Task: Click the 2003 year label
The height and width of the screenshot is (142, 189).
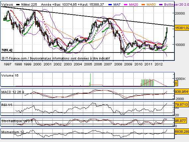Action: coord(68,64)
